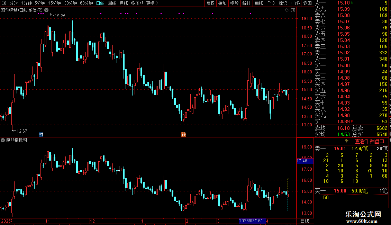Click the 卖二 volume 332
This screenshot has width=391, height=225.
(x=383, y=53)
